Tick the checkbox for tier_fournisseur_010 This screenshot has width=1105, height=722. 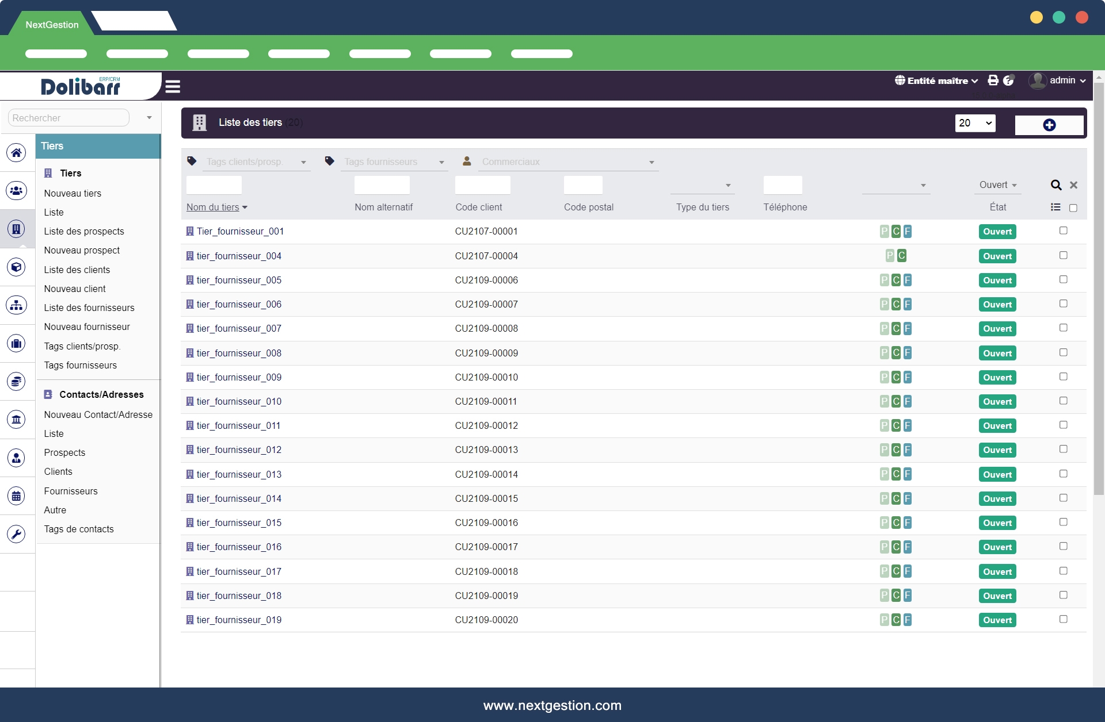pyautogui.click(x=1063, y=401)
